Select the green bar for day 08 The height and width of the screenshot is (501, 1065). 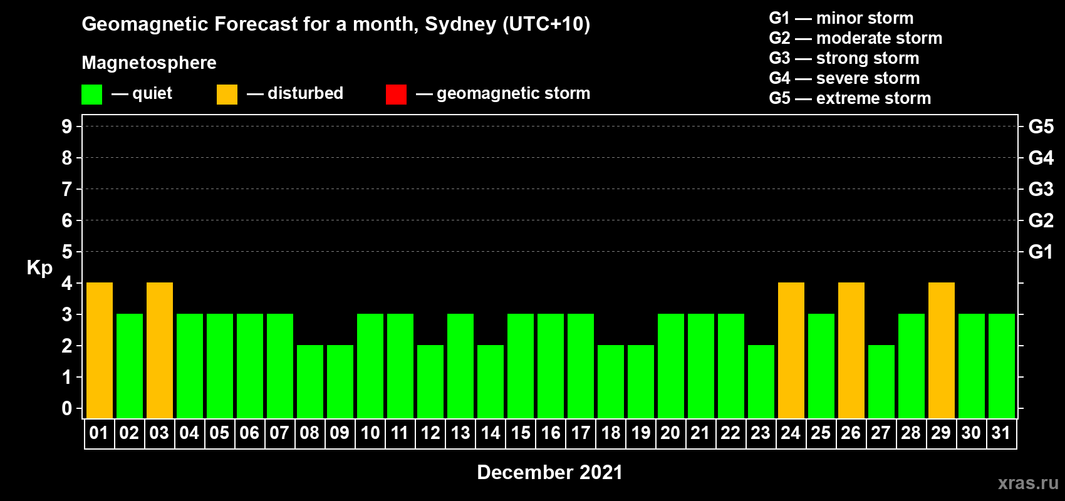[310, 381]
